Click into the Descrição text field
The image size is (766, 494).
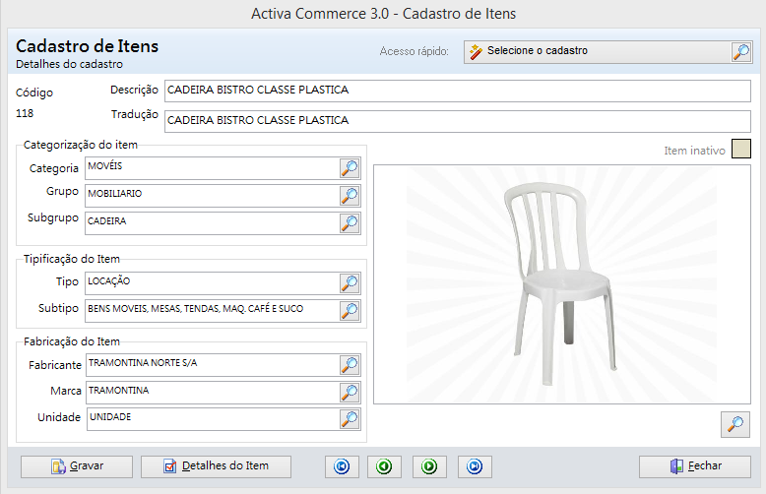(457, 91)
